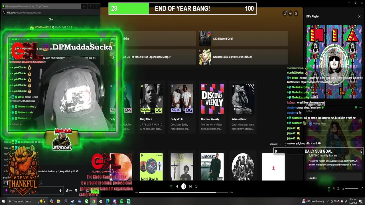Open the A Kid Named Cudi tile
This screenshot has width=365, height=205.
[243, 39]
